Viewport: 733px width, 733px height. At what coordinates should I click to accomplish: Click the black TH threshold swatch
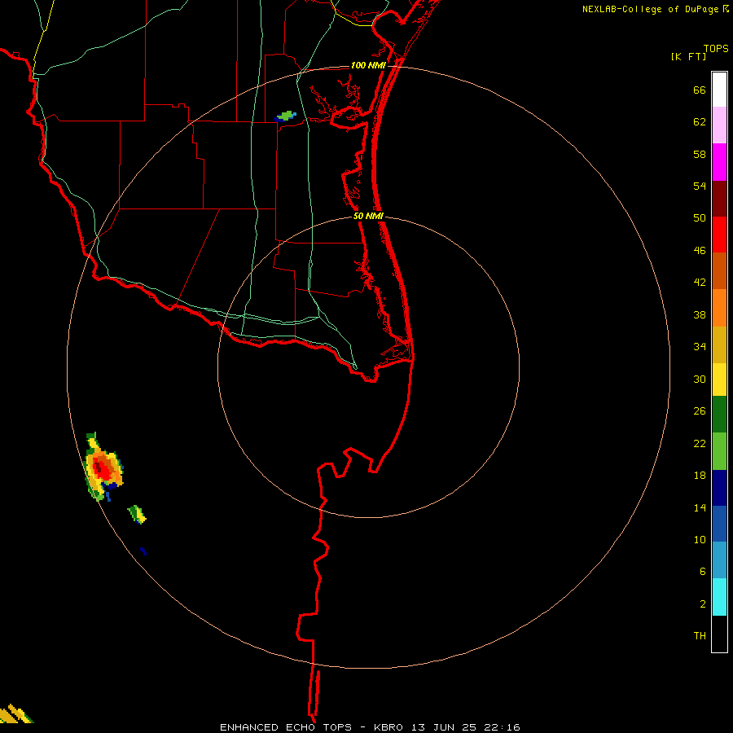[719, 634]
